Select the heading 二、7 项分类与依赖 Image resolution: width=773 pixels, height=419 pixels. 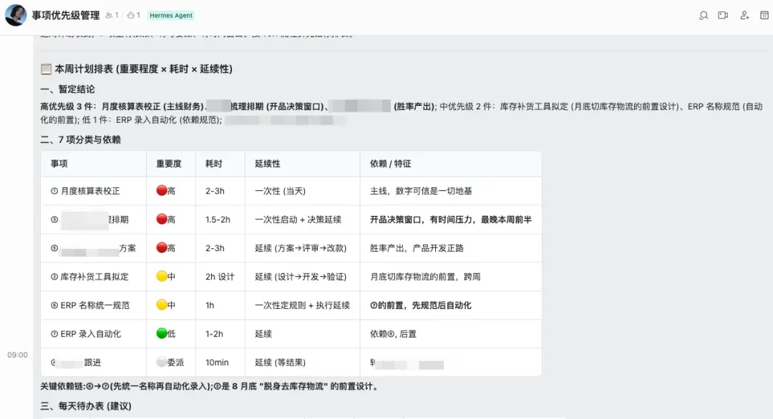click(x=80, y=140)
